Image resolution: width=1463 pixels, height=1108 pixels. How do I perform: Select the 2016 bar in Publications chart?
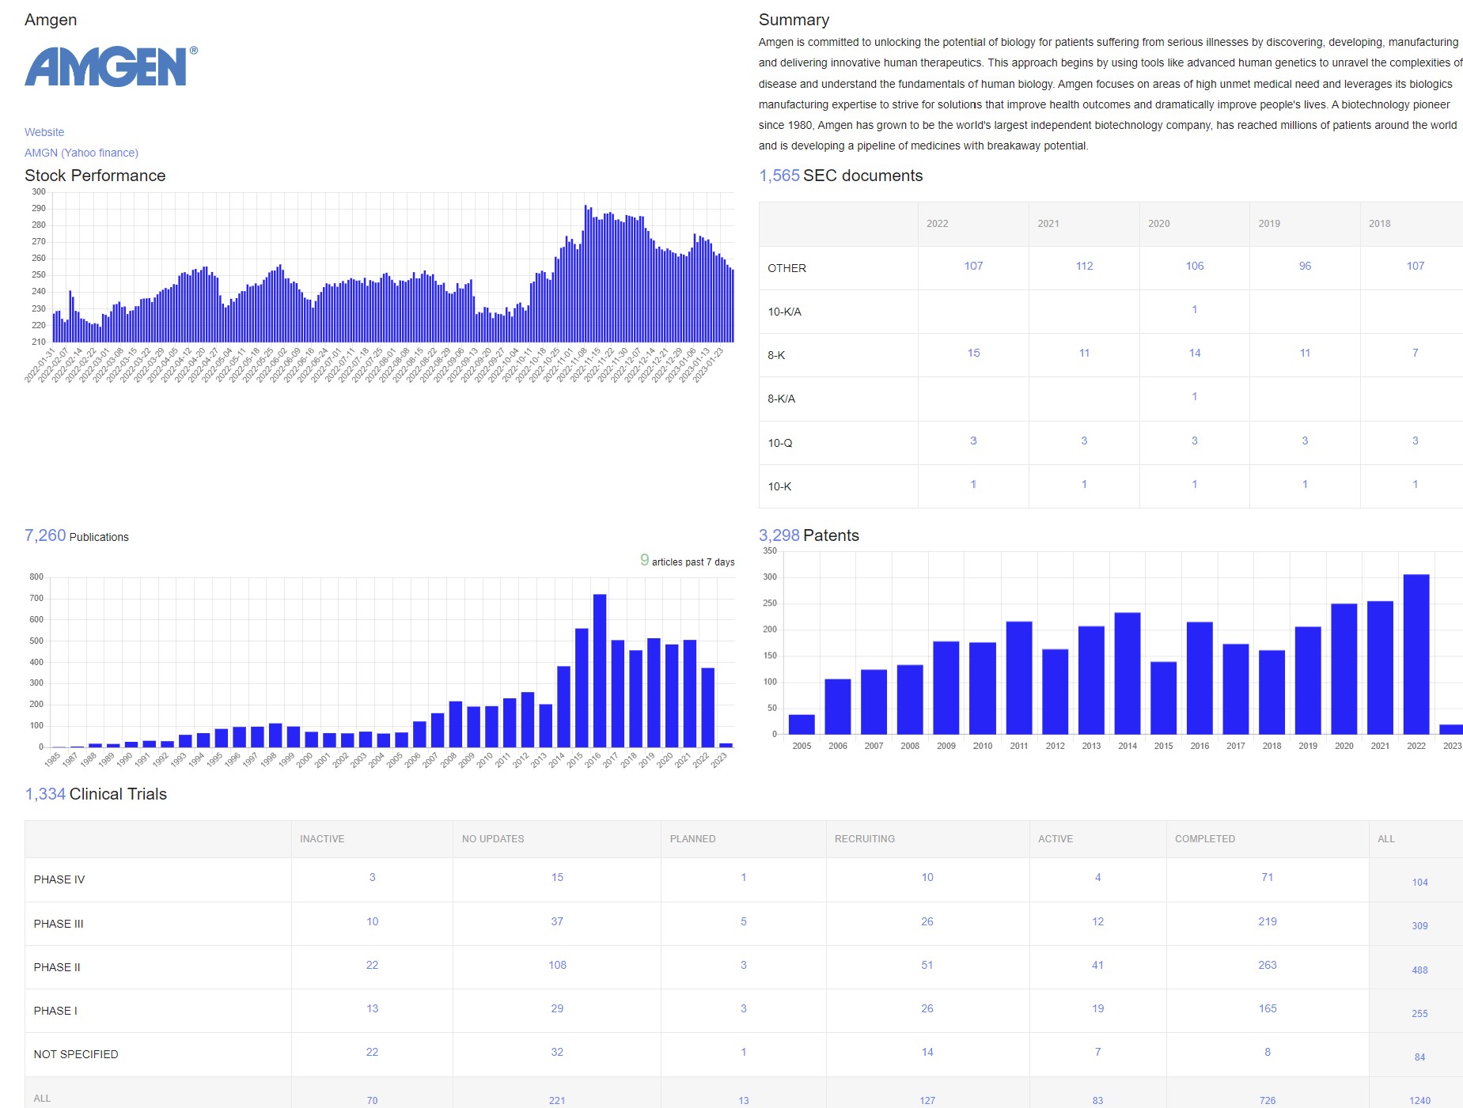click(x=600, y=671)
